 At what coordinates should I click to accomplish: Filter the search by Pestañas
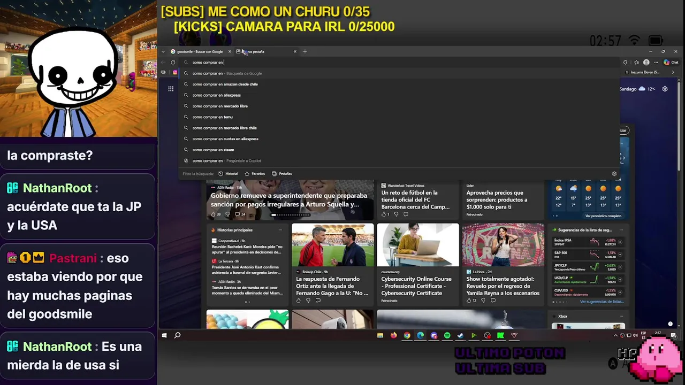tap(282, 174)
